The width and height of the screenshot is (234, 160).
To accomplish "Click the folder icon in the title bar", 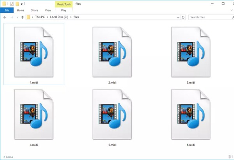I will [4, 4].
